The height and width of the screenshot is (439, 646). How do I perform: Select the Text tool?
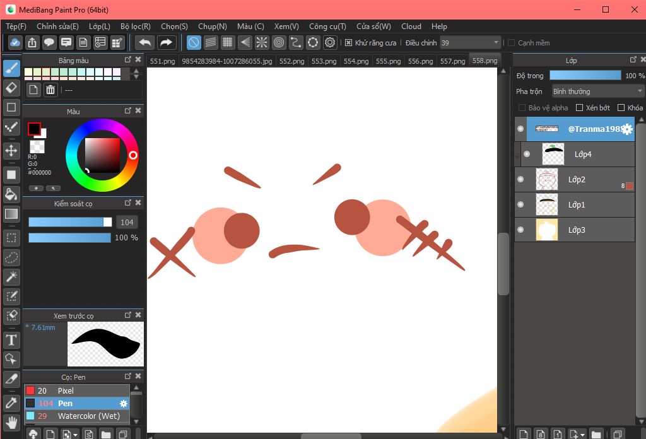tap(11, 341)
